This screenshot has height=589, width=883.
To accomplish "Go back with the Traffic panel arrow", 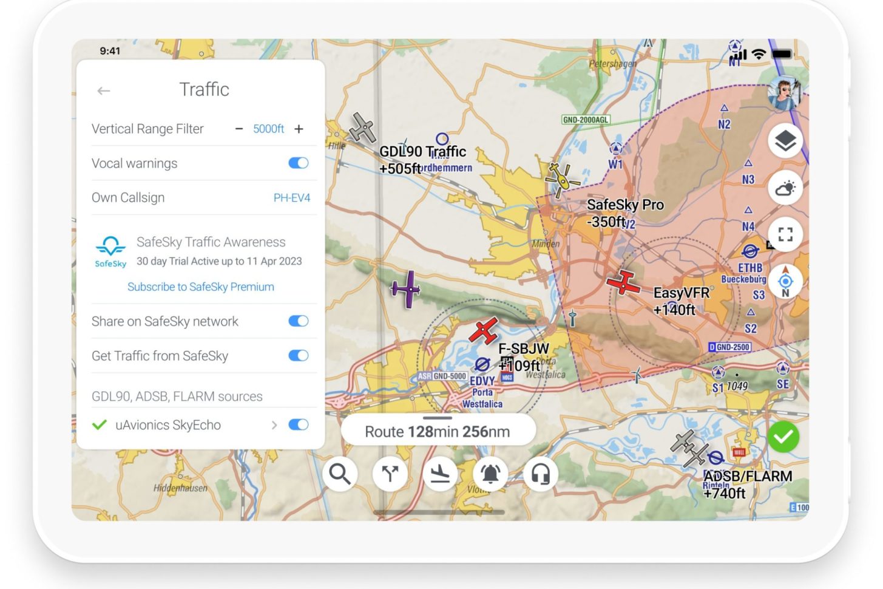I will coord(104,90).
